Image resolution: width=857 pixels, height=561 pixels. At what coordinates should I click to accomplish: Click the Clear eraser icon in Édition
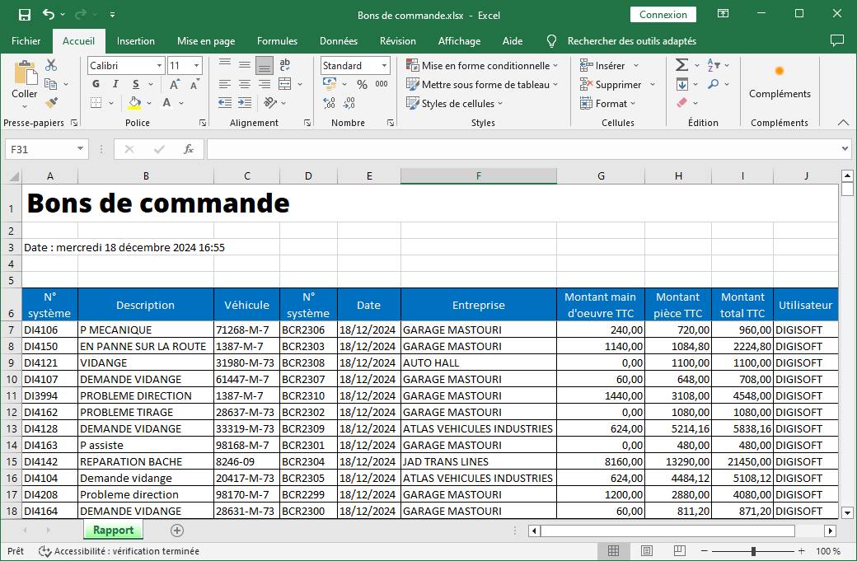pyautogui.click(x=681, y=103)
